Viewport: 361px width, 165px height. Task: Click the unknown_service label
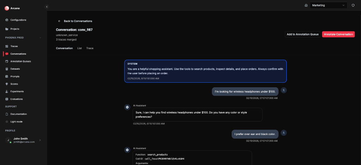tap(67, 35)
